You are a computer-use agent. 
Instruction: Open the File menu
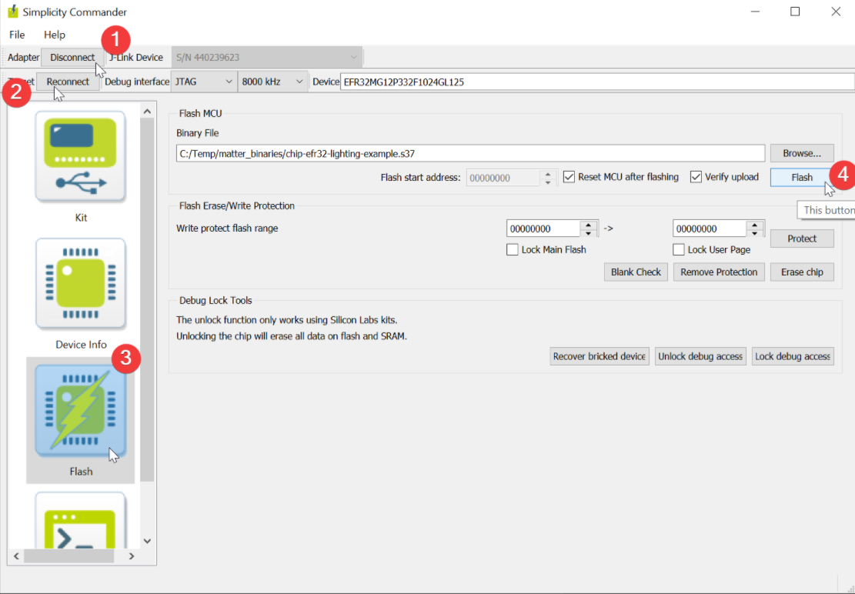(x=17, y=35)
